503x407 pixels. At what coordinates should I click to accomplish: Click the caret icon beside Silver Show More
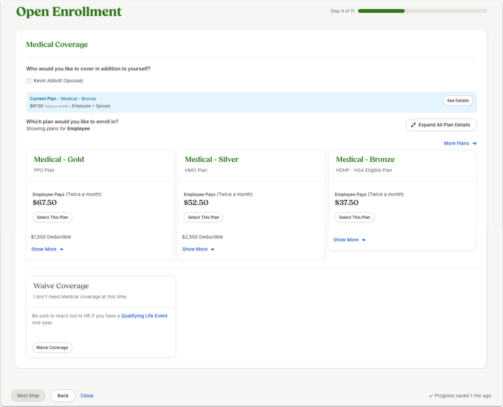[x=212, y=249]
